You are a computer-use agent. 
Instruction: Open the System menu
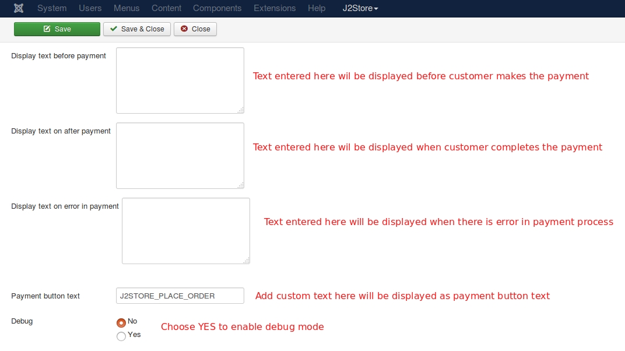point(52,8)
